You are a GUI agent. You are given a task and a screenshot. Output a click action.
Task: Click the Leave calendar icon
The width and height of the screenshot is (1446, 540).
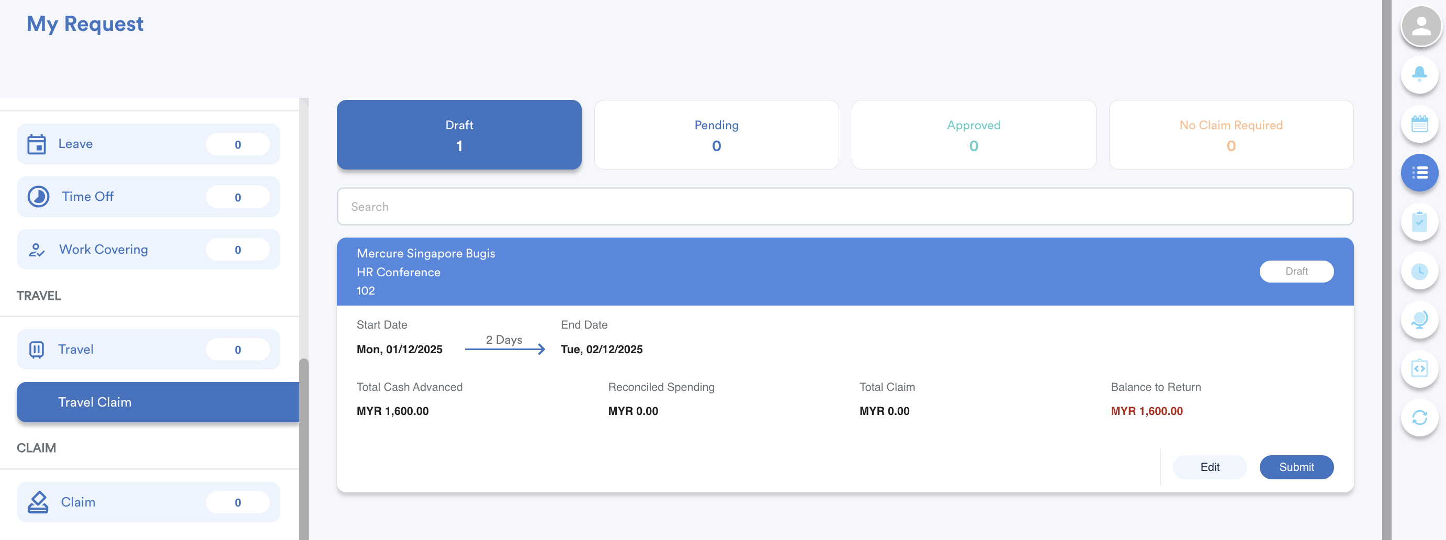[x=37, y=144]
